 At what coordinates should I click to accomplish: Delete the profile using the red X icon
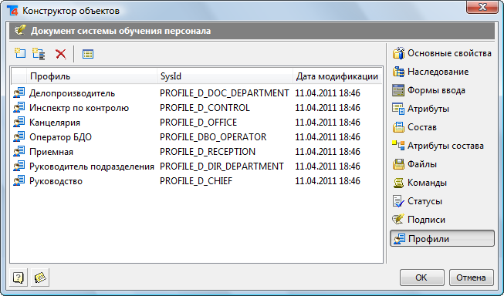tap(60, 54)
